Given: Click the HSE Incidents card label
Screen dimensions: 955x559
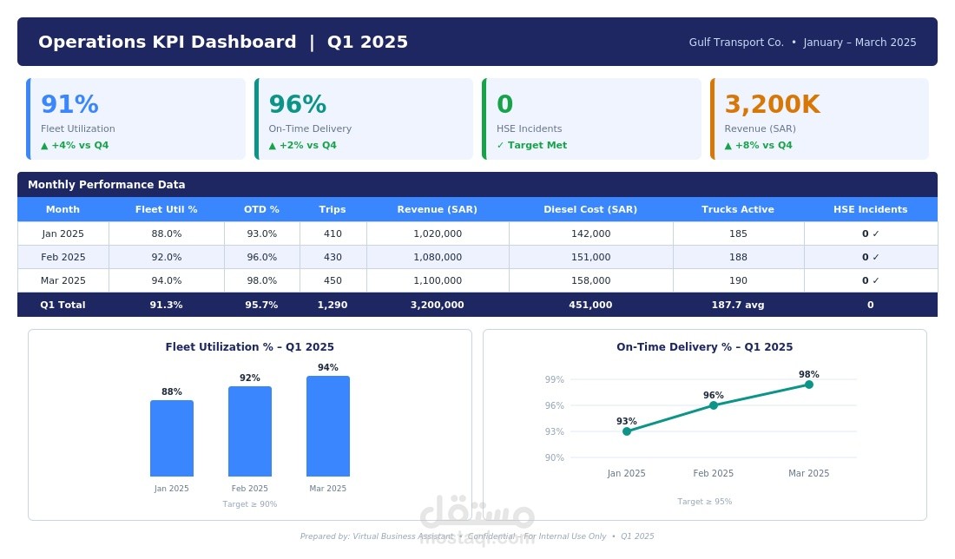Looking at the screenshot, I should [530, 128].
